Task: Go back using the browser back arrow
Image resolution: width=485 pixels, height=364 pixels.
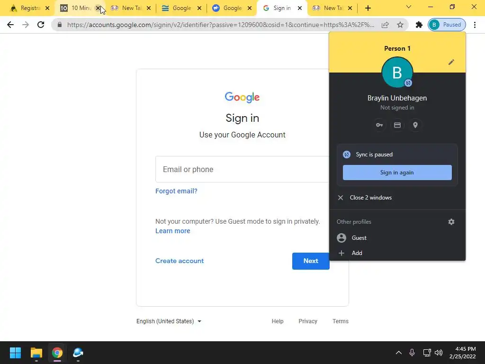Action: [10, 25]
